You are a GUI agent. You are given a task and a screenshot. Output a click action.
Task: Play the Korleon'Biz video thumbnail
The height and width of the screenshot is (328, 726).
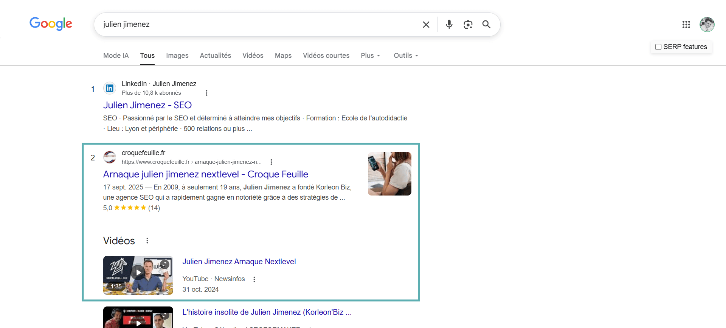pos(138,317)
